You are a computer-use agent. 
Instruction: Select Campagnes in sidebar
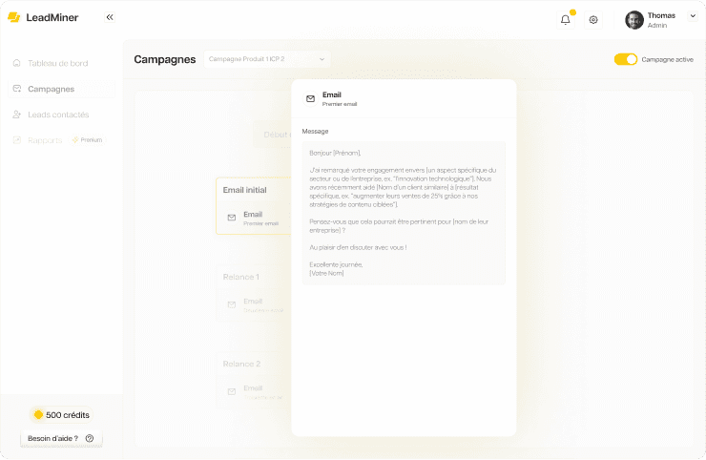point(62,89)
